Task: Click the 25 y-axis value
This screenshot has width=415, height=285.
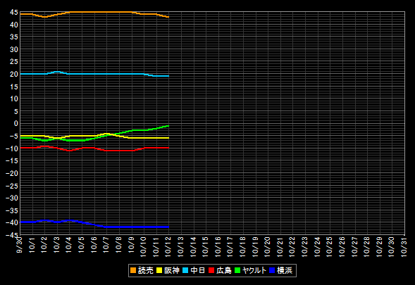Action: [x=14, y=62]
